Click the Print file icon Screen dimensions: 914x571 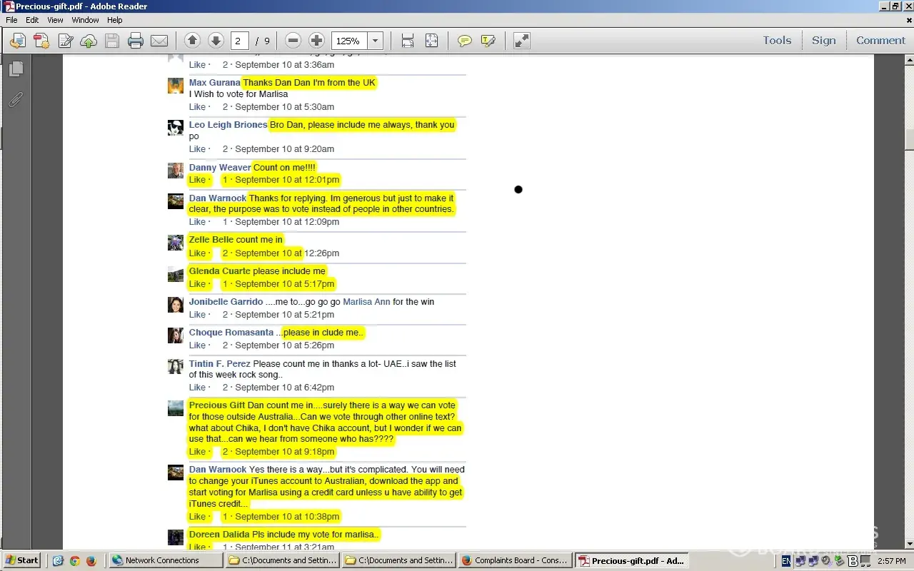pyautogui.click(x=136, y=41)
